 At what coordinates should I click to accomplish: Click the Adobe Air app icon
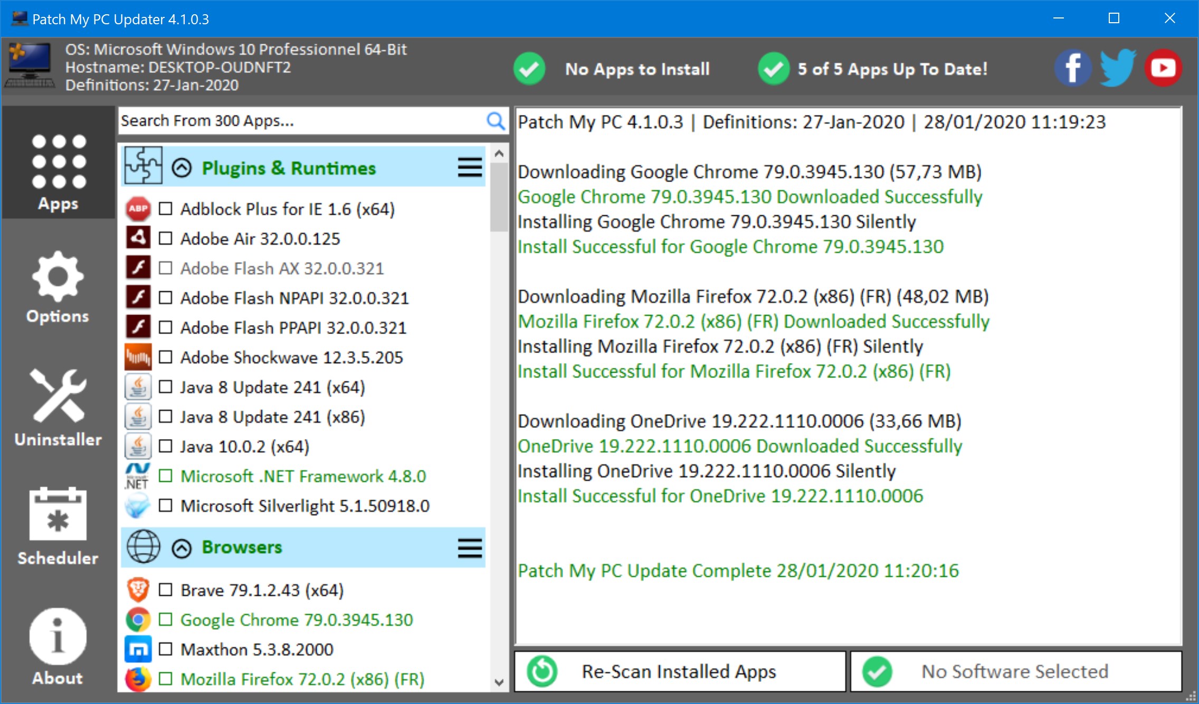(x=138, y=239)
